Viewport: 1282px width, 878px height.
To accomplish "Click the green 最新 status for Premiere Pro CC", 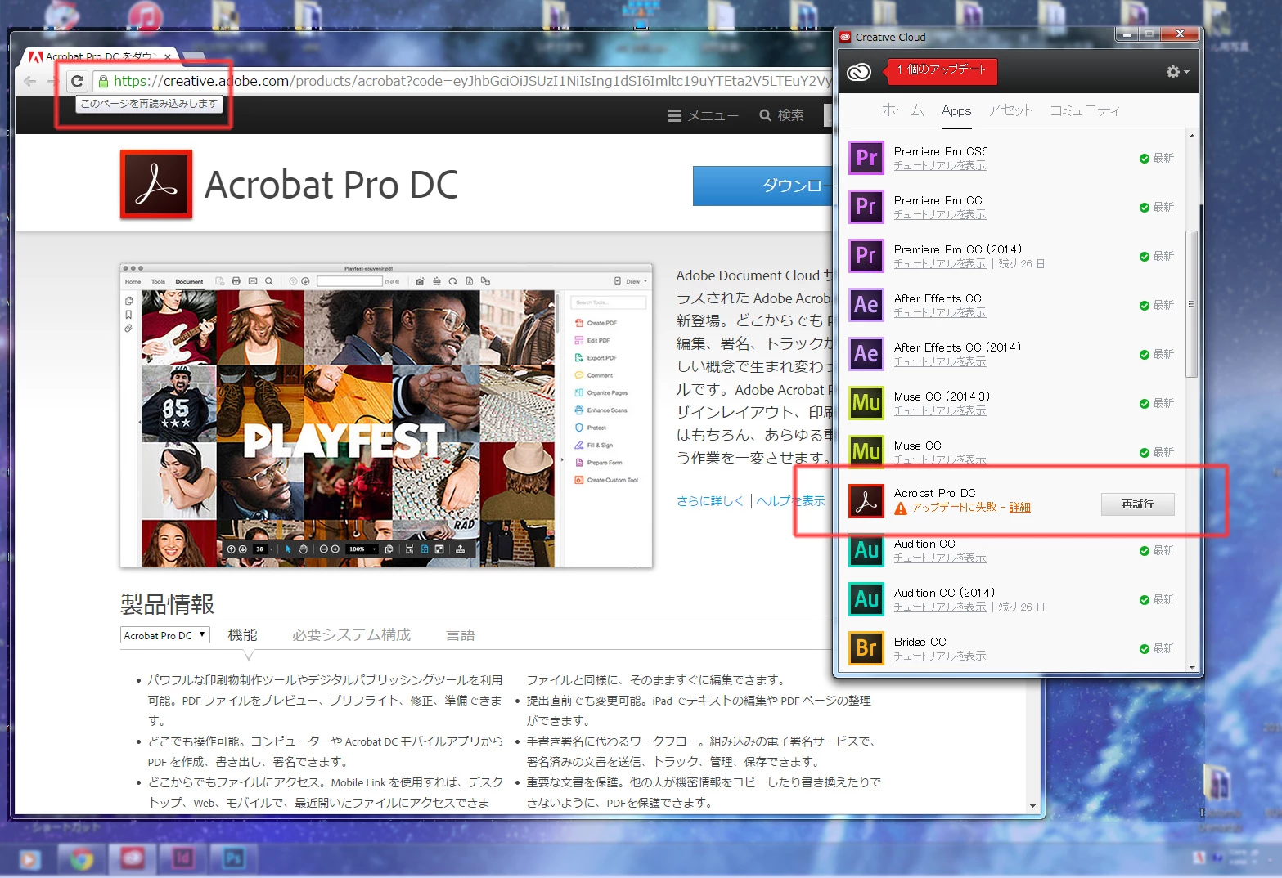I will (1157, 208).
